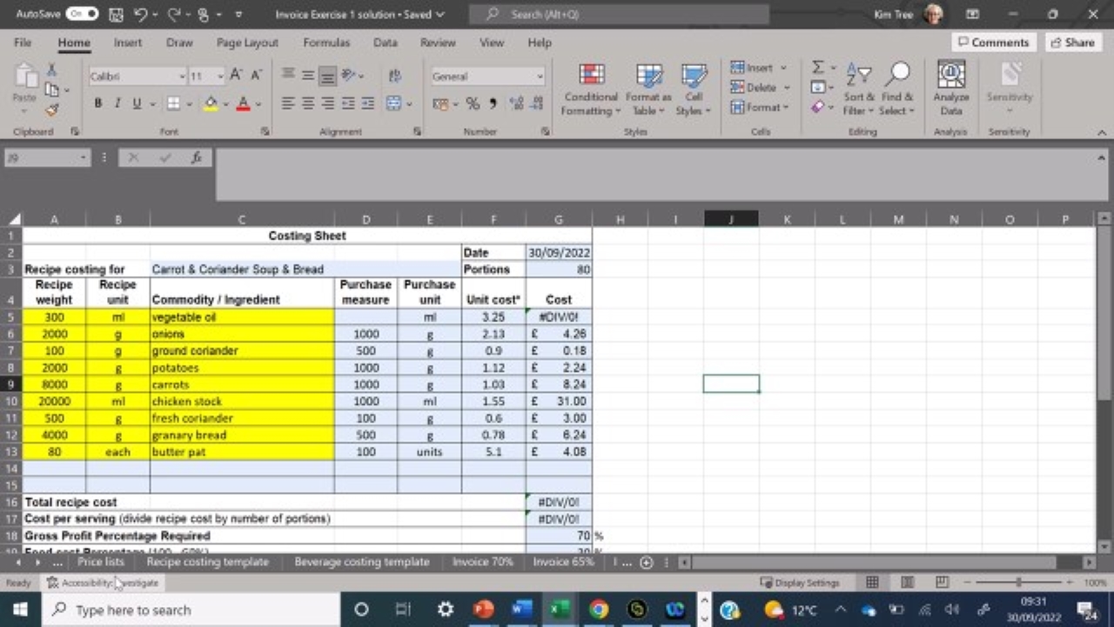Screen dimensions: 1114x627
Task: Collapse the ribbon with the chevron
Action: point(1102,132)
